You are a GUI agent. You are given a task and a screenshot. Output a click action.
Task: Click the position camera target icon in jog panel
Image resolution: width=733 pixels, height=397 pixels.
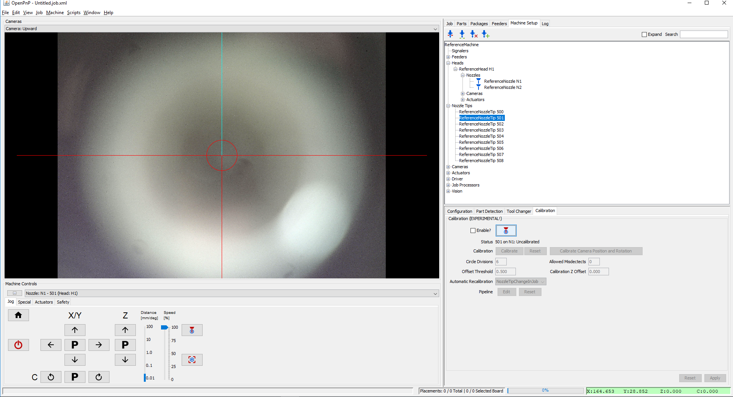[192, 360]
